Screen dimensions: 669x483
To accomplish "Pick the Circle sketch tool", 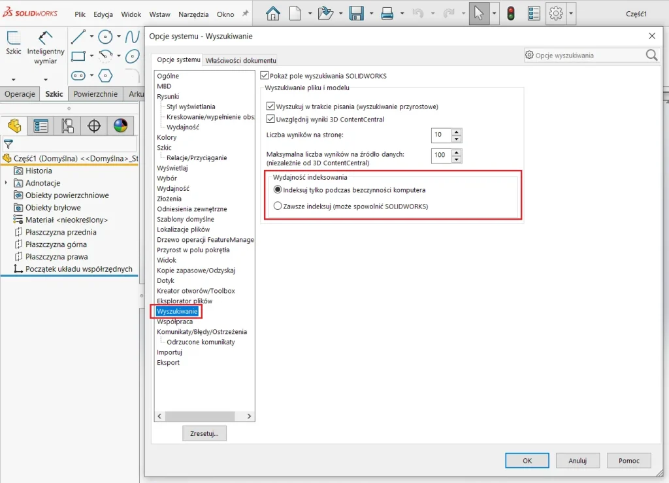I will pos(105,37).
